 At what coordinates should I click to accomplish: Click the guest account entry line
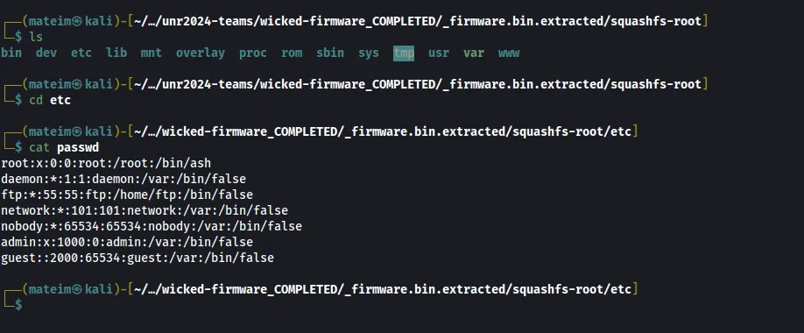point(138,258)
